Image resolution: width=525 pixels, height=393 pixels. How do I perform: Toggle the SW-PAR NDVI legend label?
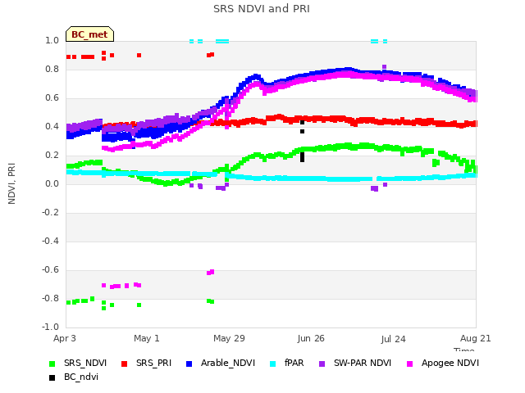(x=363, y=364)
